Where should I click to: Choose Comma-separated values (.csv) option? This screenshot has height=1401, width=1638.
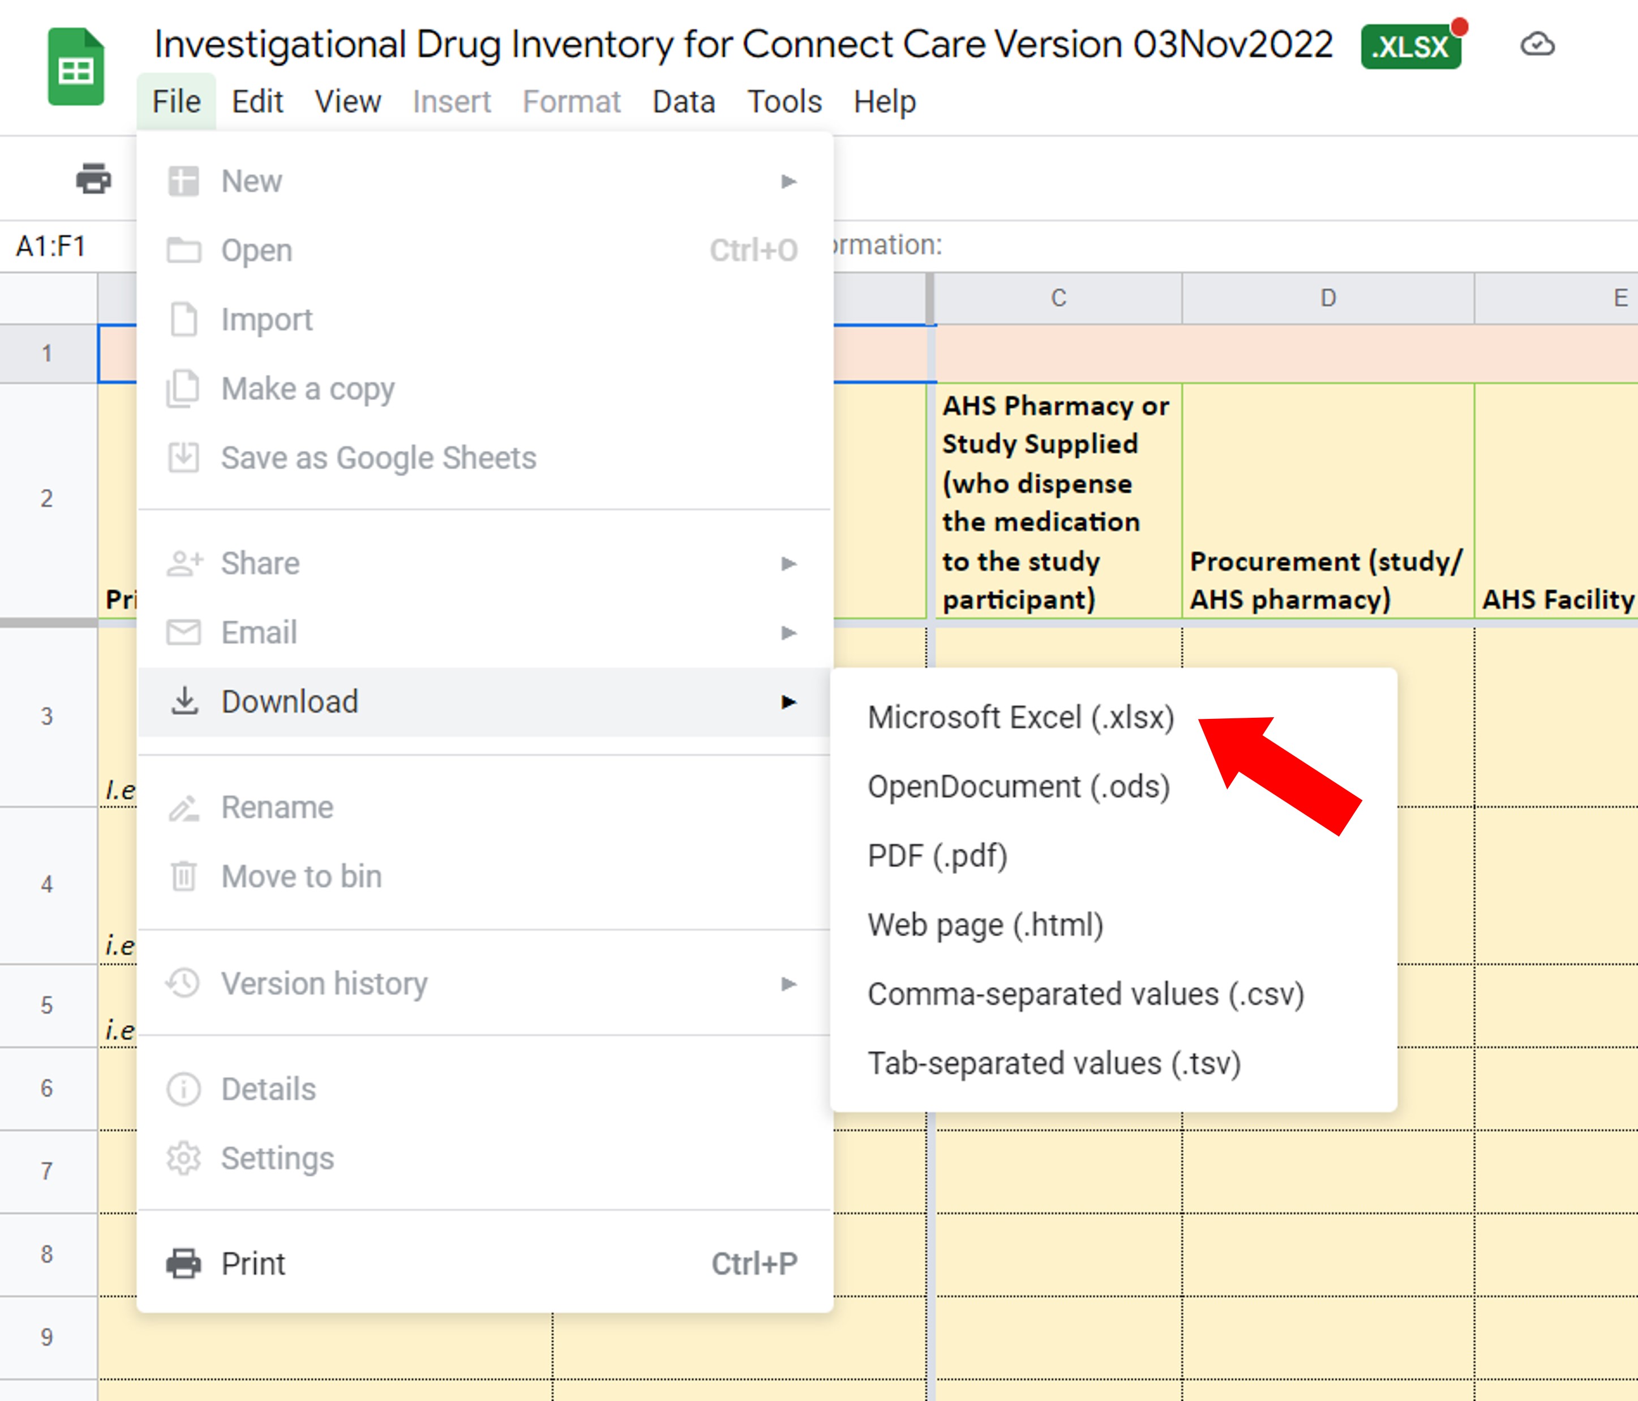[1086, 995]
